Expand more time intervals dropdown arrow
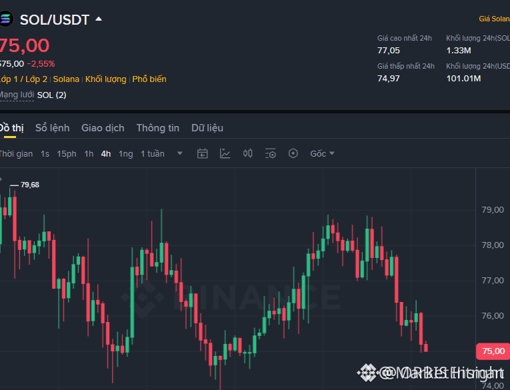Viewport: 510px width, 390px height. (x=179, y=153)
